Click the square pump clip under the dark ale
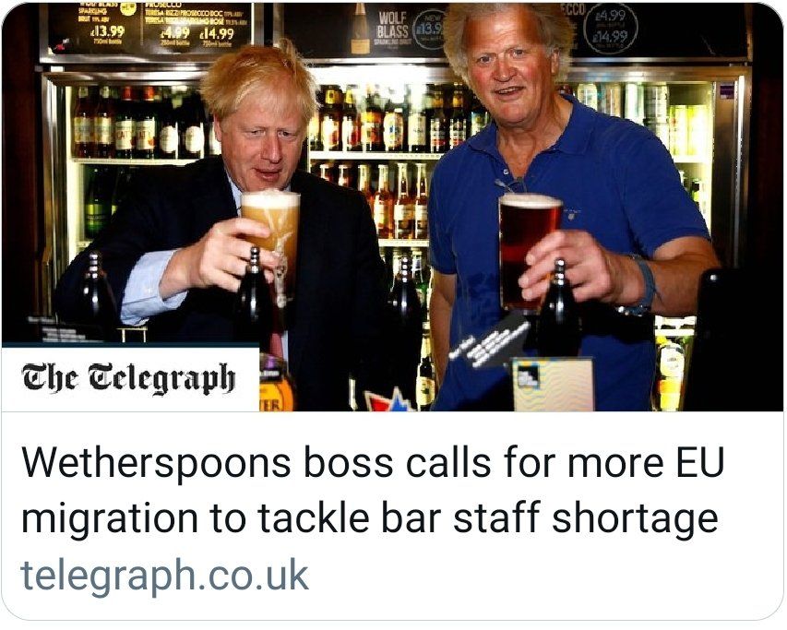Image resolution: width=787 pixels, height=630 pixels. pos(552,385)
